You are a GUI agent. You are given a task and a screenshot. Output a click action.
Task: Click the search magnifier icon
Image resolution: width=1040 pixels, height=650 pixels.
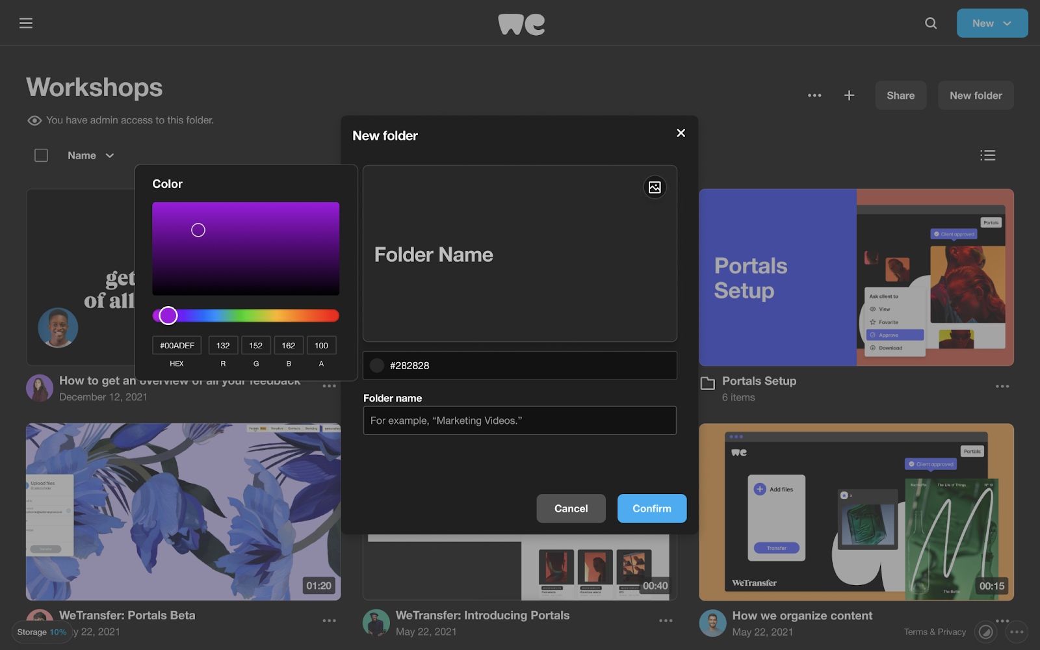931,23
